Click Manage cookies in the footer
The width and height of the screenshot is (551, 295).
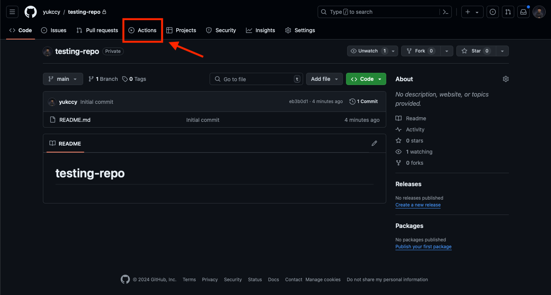tap(323, 280)
